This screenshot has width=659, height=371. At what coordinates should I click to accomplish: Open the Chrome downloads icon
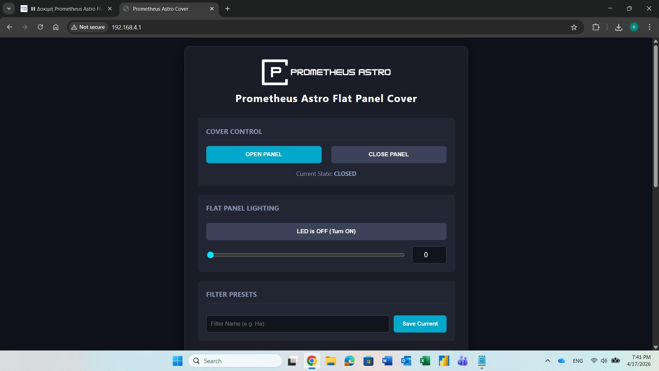[618, 27]
